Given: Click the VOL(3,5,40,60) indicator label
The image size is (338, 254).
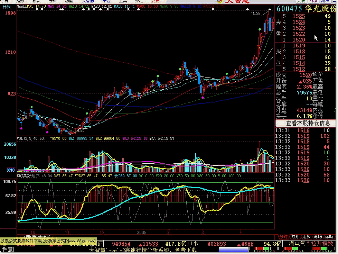Looking at the screenshot, I should click(31, 138).
